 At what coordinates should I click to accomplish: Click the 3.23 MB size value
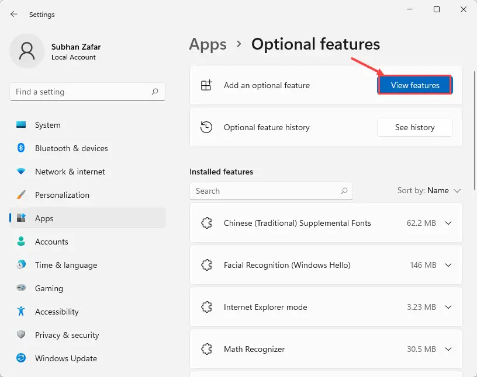[421, 307]
